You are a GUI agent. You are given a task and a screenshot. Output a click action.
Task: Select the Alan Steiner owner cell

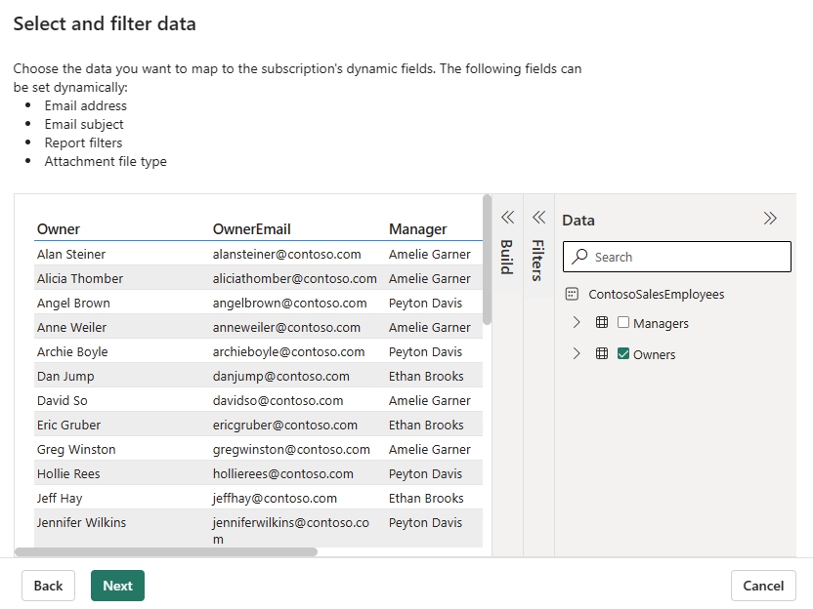tap(71, 254)
